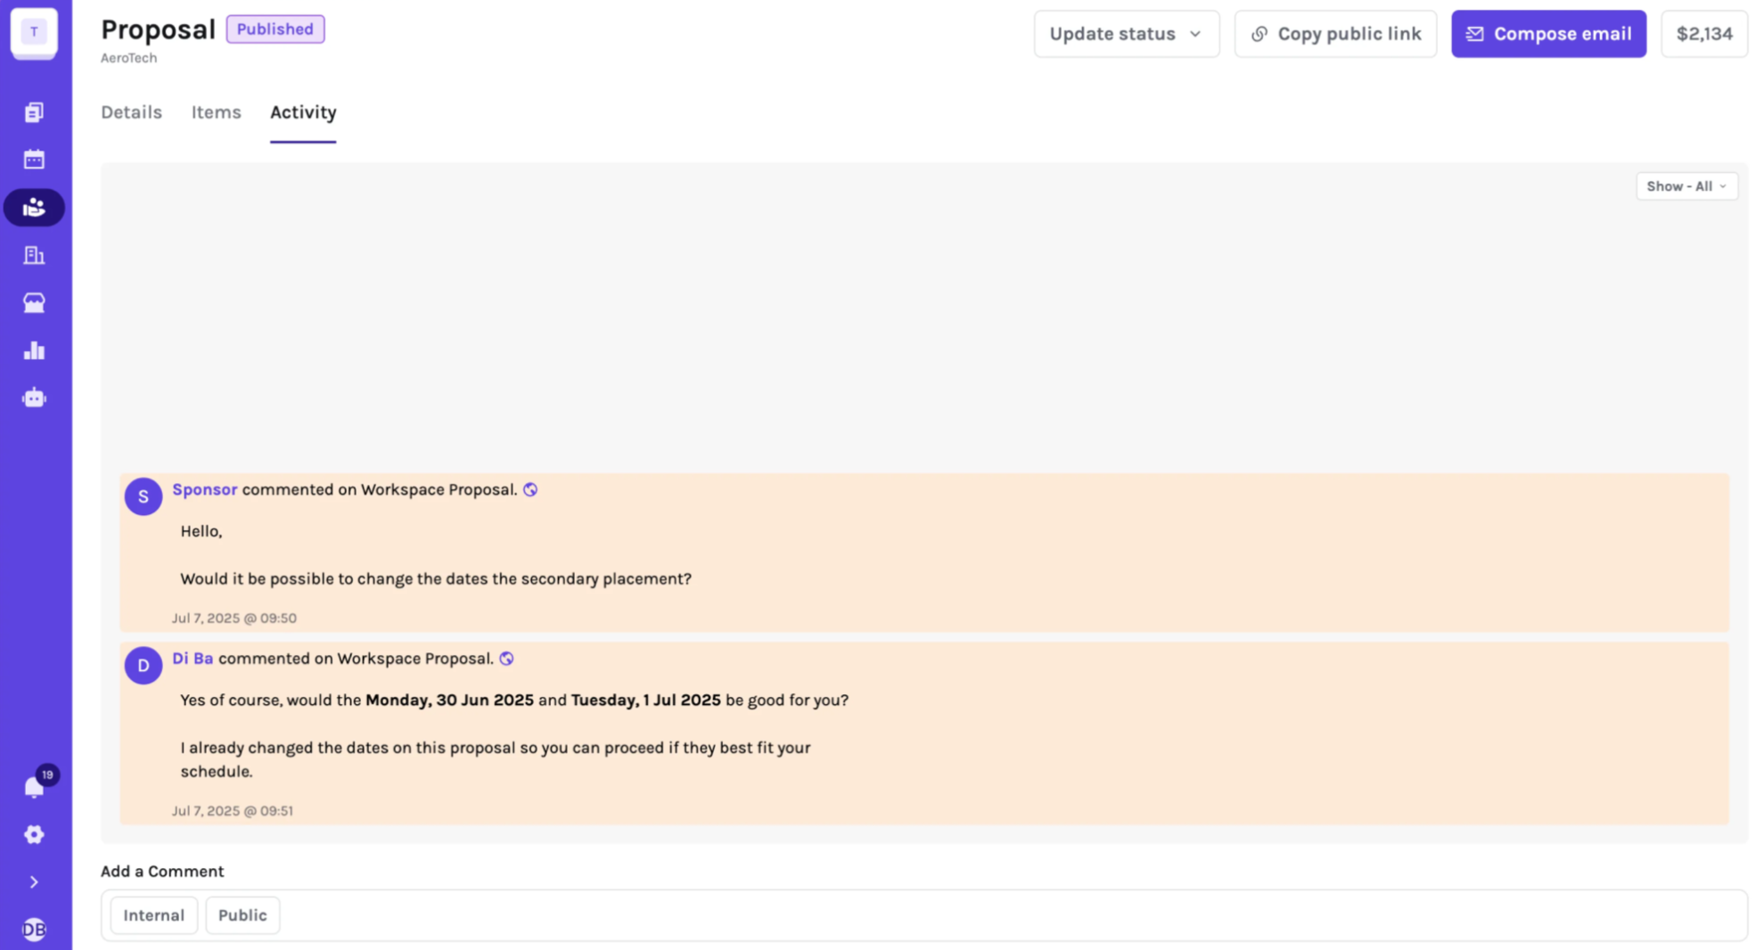1764x950 pixels.
Task: Open the building icon in sidebar
Action: coord(34,255)
